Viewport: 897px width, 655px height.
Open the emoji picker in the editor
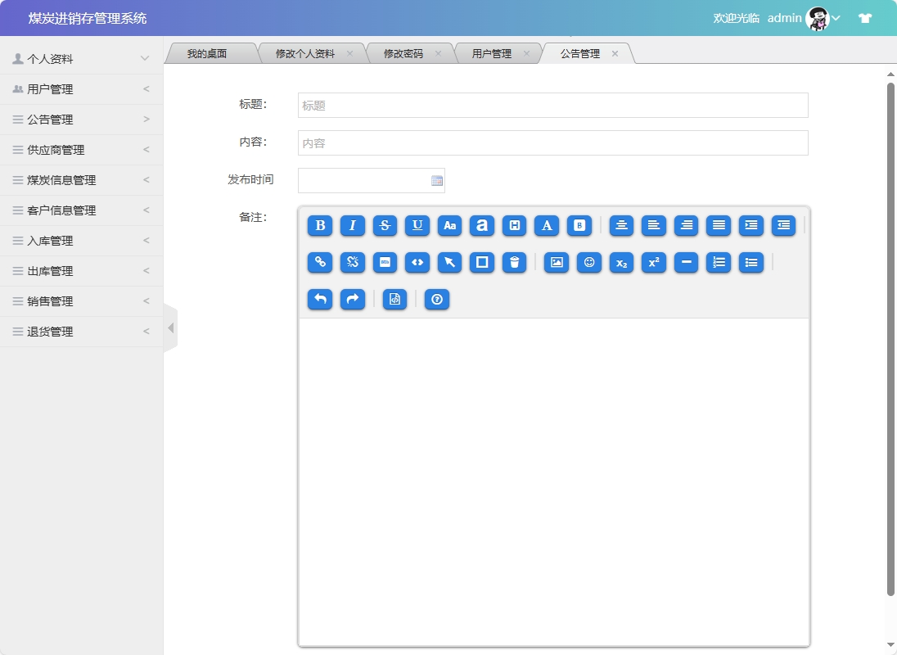(x=589, y=263)
